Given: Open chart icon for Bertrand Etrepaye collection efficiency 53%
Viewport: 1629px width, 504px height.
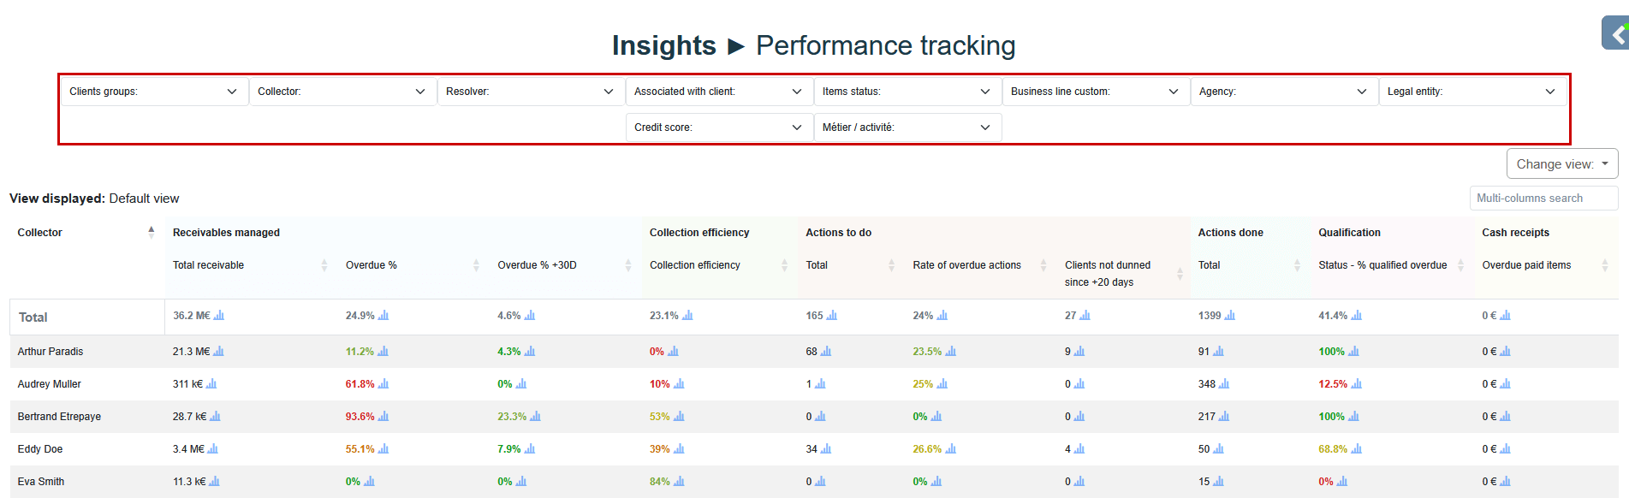Looking at the screenshot, I should [x=679, y=417].
